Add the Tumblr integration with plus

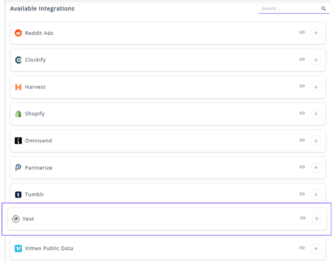coord(316,194)
